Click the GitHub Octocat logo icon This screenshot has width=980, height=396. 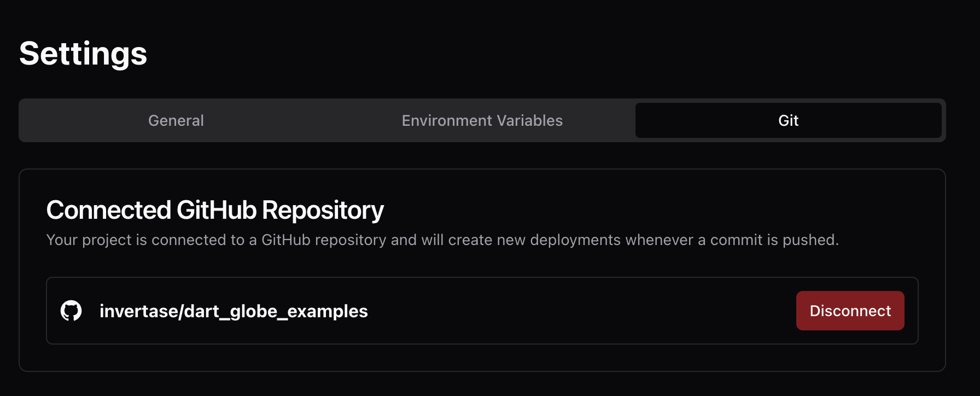71,311
